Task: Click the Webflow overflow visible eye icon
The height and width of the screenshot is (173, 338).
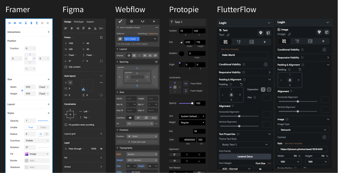Action: coord(130,118)
